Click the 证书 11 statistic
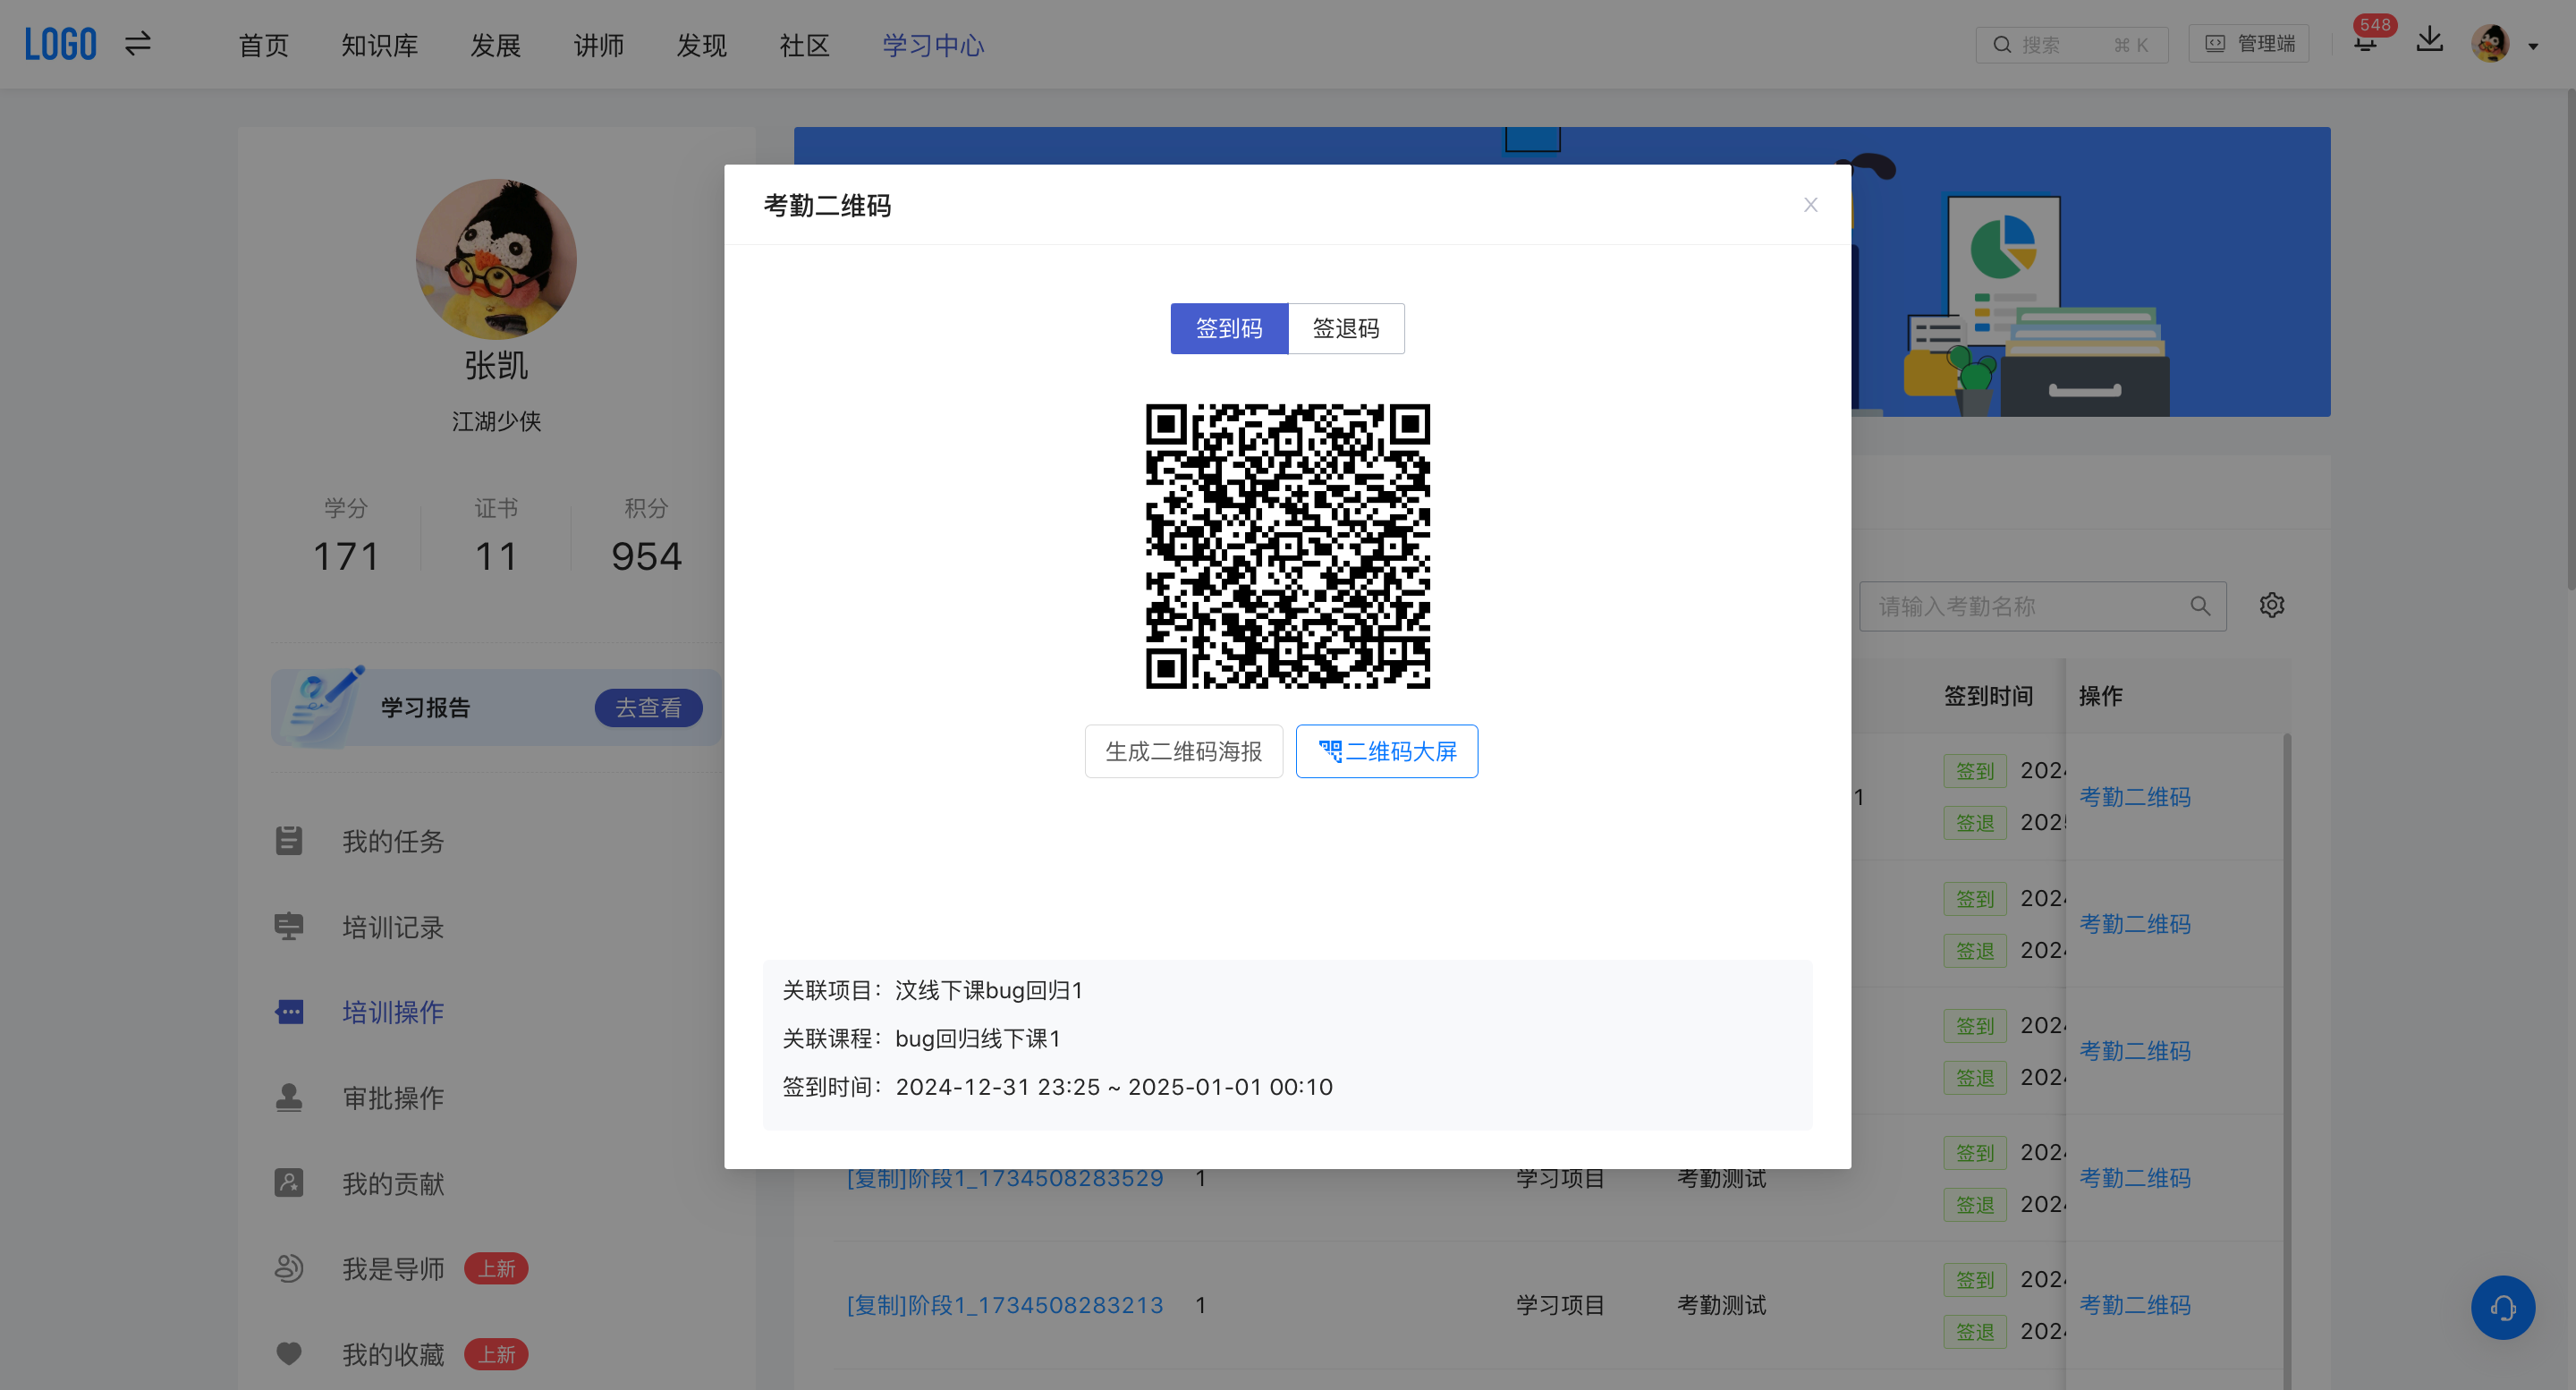 (x=496, y=537)
